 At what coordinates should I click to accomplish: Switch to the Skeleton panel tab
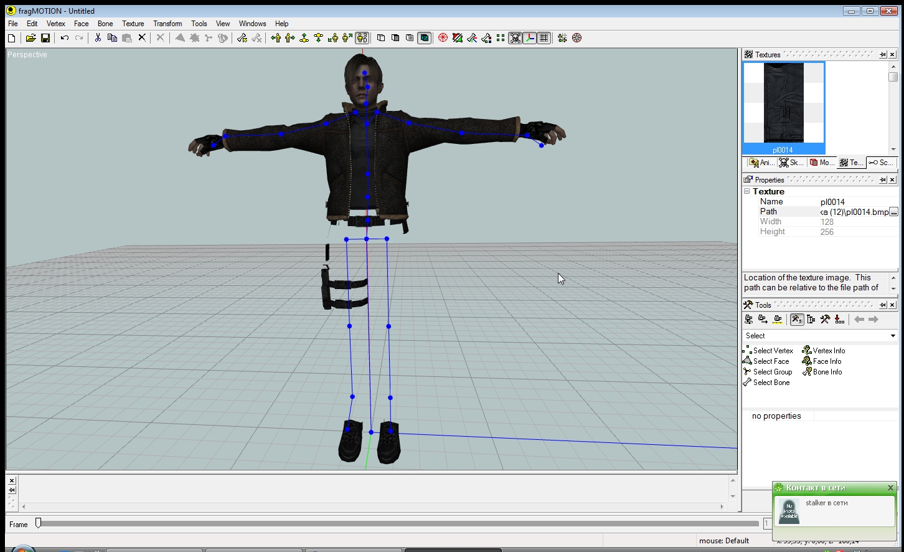tap(791, 163)
